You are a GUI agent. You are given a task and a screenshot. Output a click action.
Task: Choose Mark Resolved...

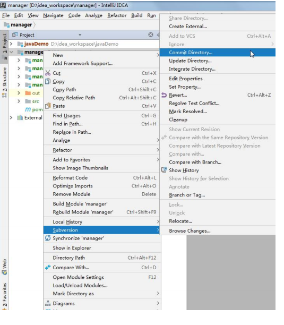pos(218,112)
